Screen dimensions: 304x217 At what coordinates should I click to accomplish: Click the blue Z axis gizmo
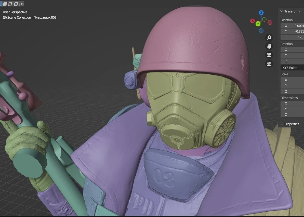pyautogui.click(x=261, y=13)
